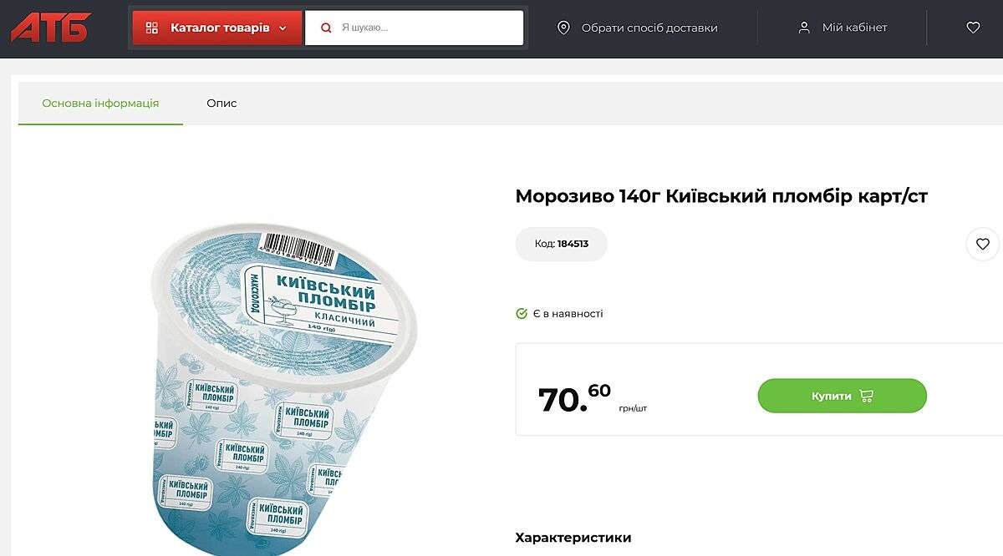Open the Каталог товарів menu
Viewport: 1003px width, 556px height.
point(219,28)
